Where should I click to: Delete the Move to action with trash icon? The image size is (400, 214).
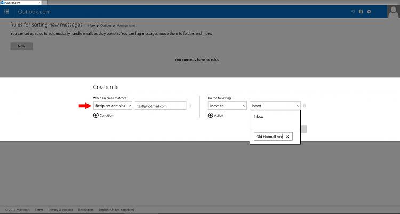[x=305, y=106]
